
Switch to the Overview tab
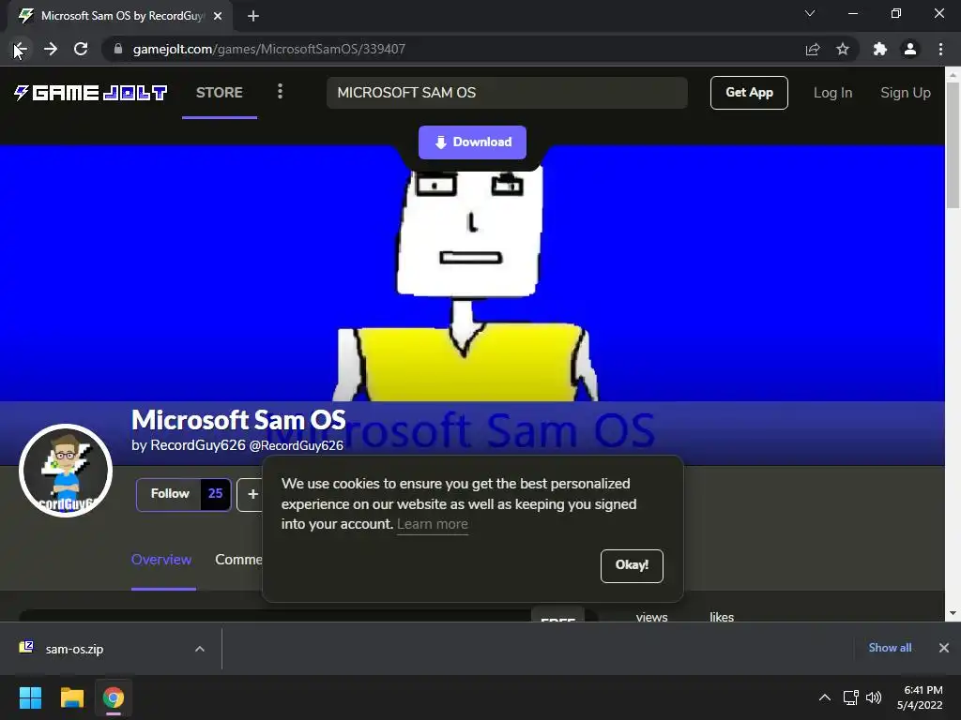(x=161, y=560)
